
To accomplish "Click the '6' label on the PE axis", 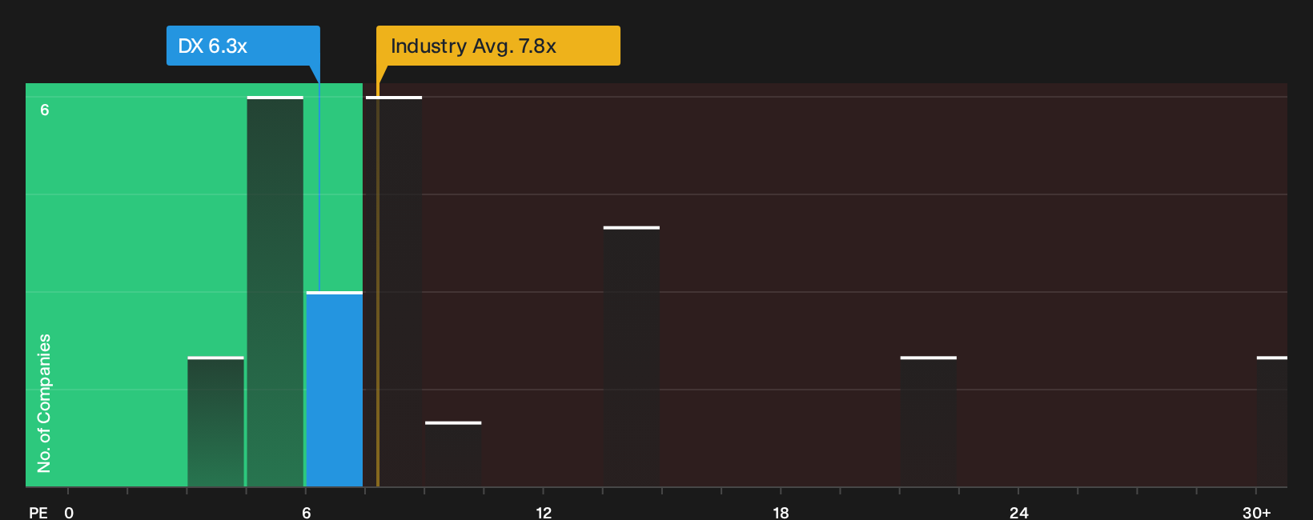I will click(306, 513).
